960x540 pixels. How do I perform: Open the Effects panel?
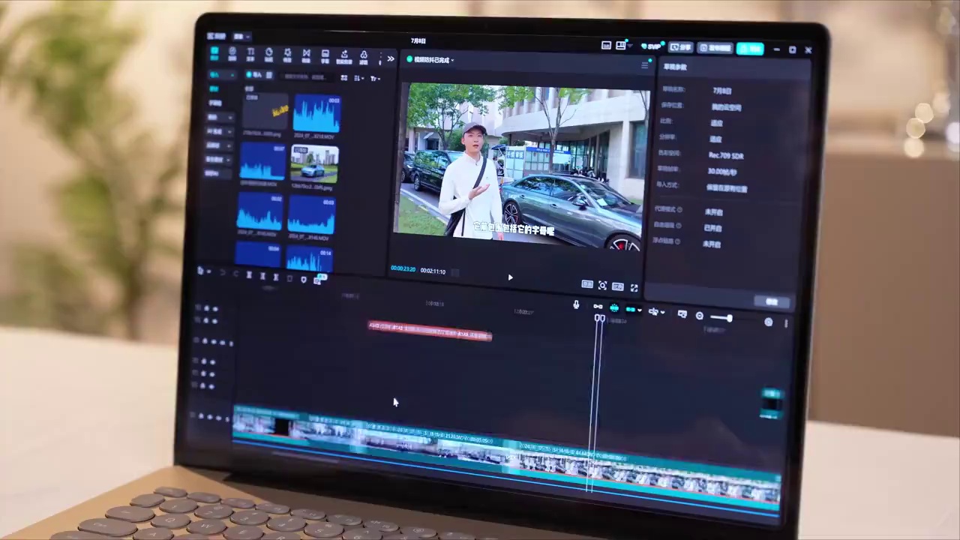pyautogui.click(x=288, y=52)
